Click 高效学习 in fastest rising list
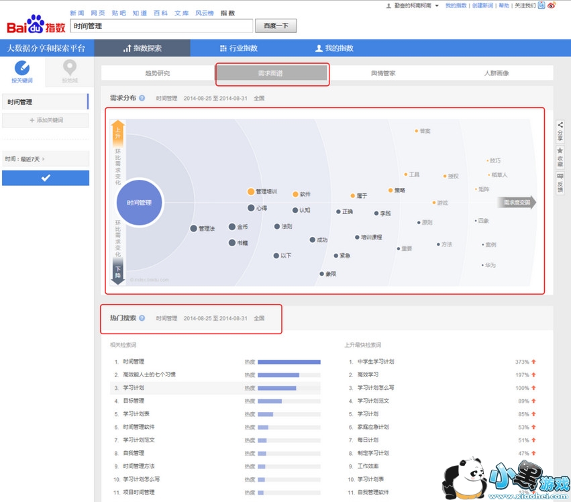571x502 pixels. click(x=368, y=374)
